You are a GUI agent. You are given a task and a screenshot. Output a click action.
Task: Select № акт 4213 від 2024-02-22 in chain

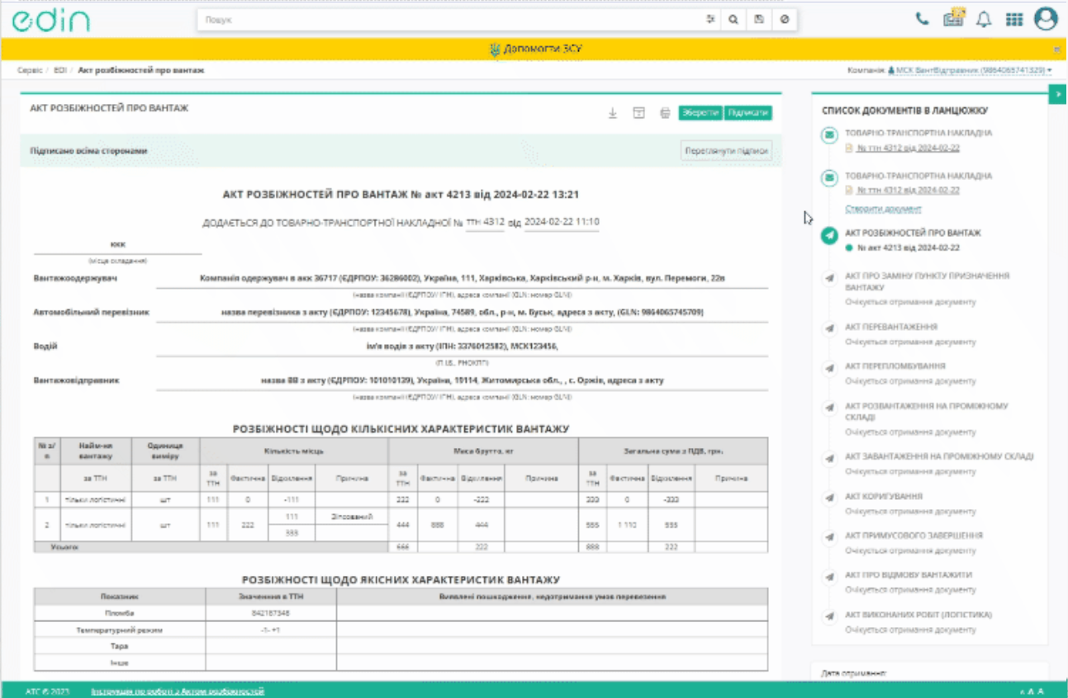[908, 248]
